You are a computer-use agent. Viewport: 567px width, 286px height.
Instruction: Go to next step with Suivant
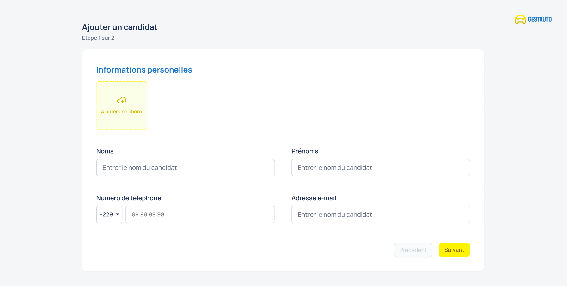454,250
